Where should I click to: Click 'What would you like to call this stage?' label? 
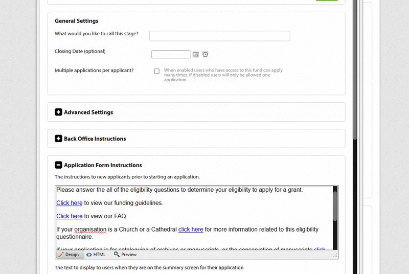[x=97, y=34]
